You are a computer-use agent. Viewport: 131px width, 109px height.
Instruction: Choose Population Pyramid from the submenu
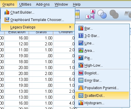[x=102, y=88]
